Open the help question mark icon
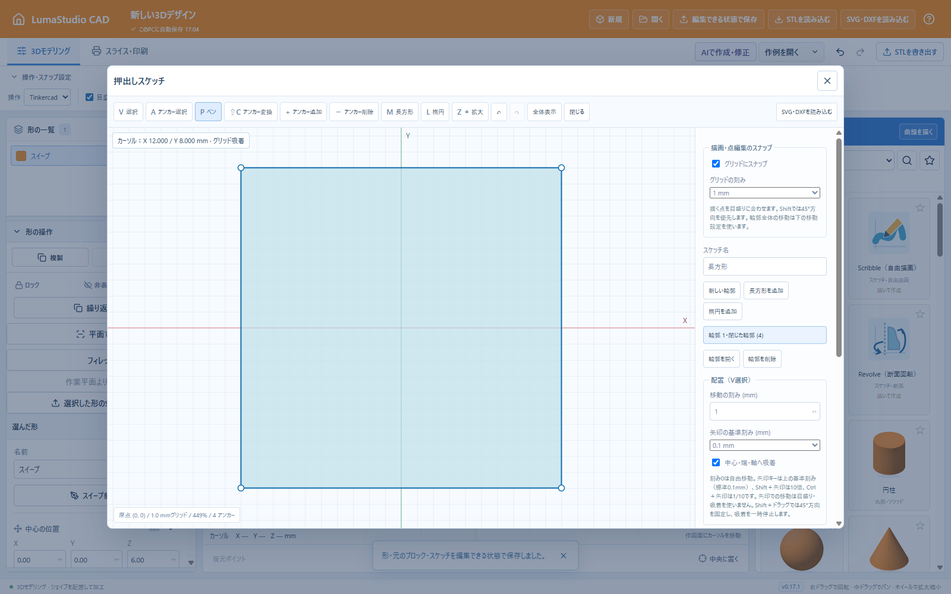Image resolution: width=951 pixels, height=594 pixels. [929, 19]
